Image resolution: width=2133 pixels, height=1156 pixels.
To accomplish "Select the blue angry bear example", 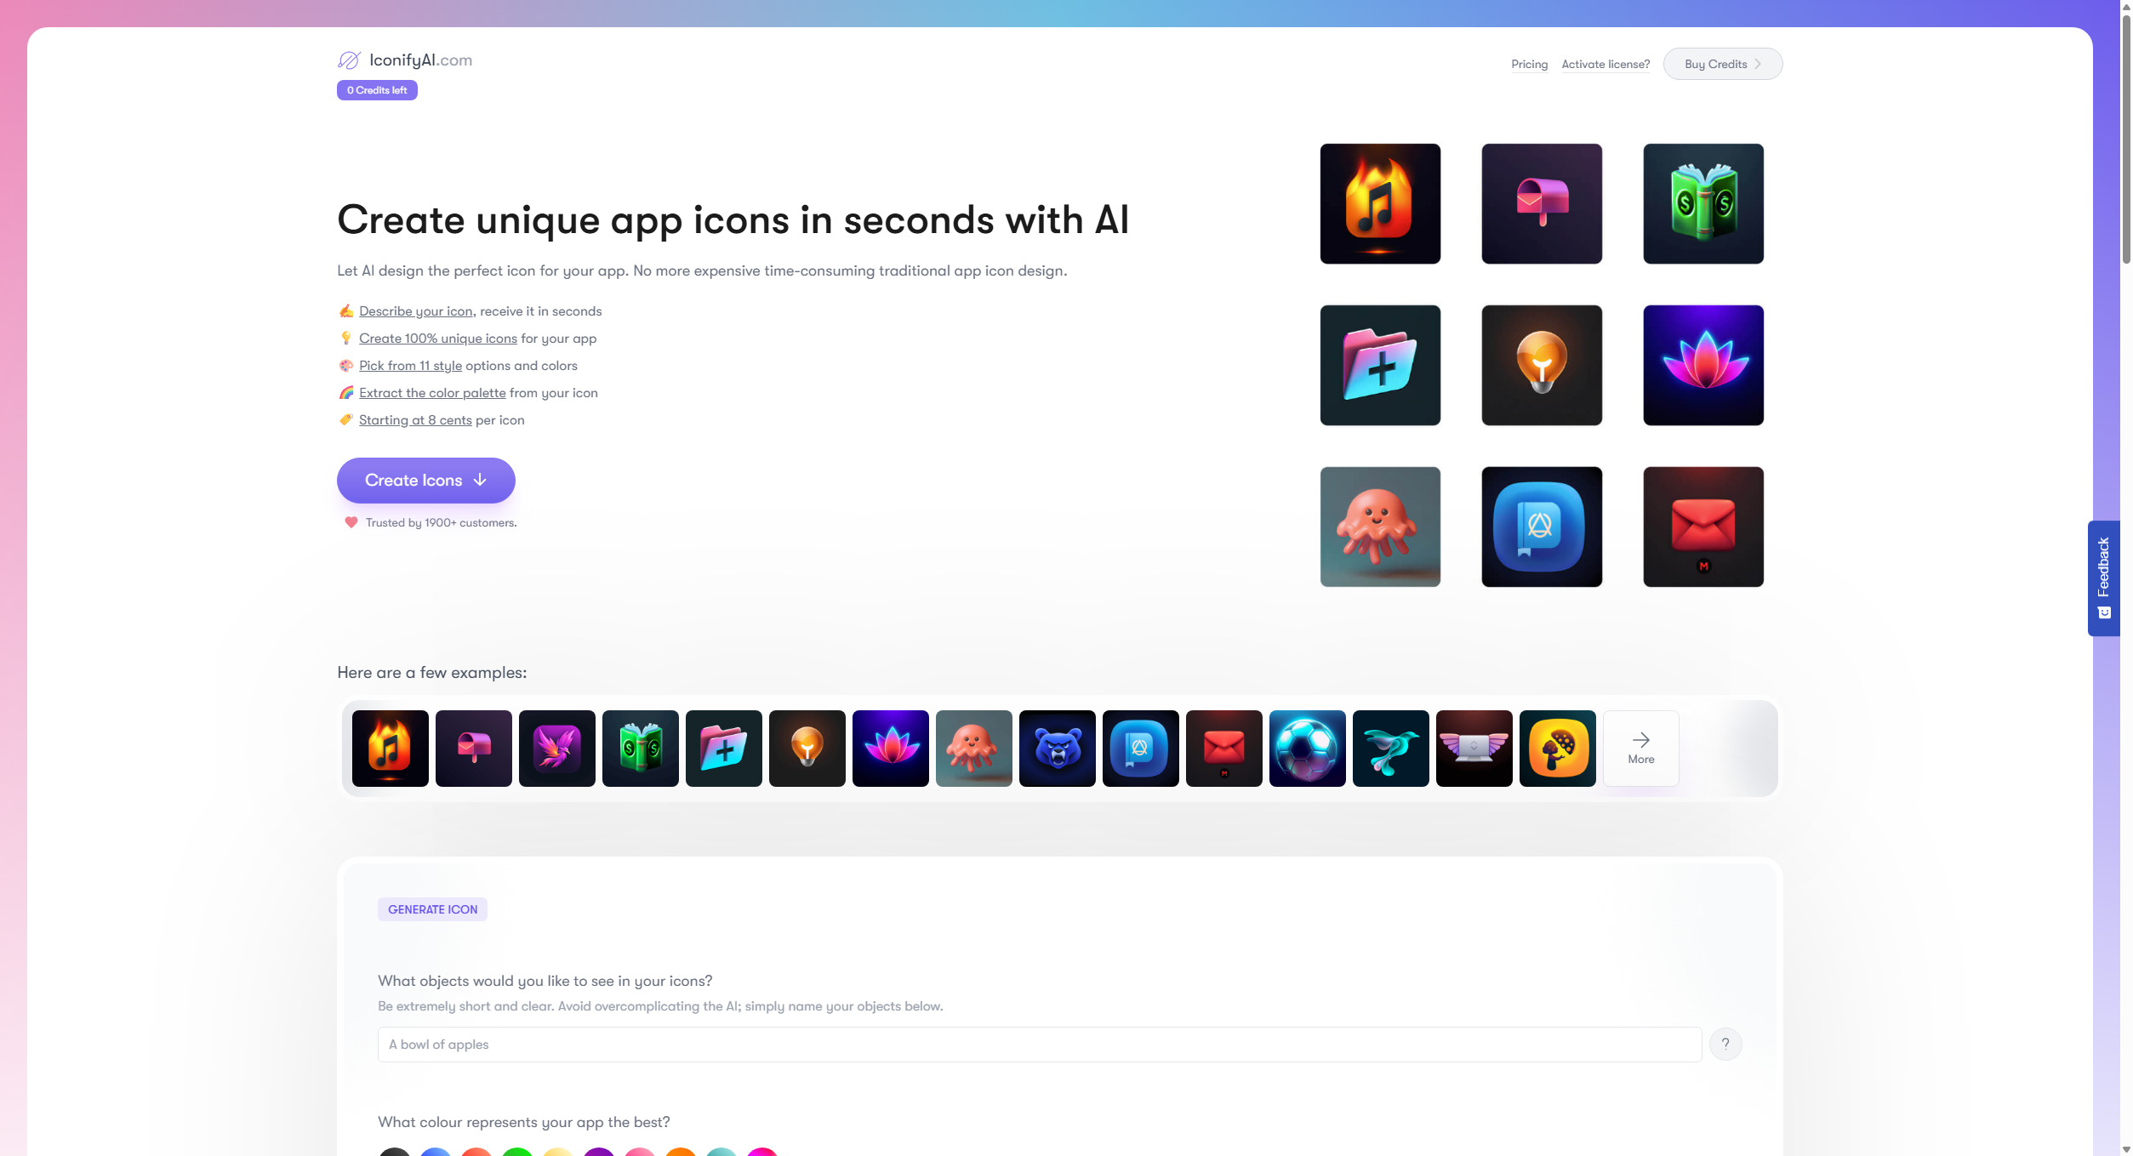I will click(x=1058, y=749).
